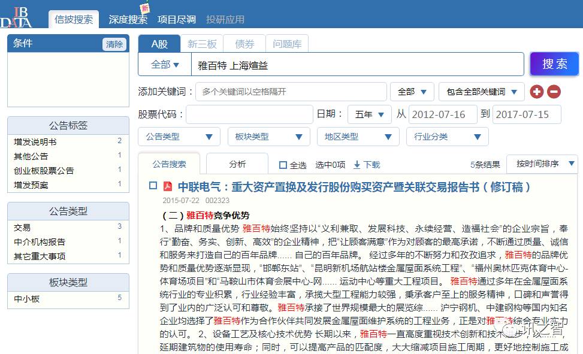The image size is (583, 354).
Task: Click the IB DATA logo
Action: pyautogui.click(x=16, y=17)
